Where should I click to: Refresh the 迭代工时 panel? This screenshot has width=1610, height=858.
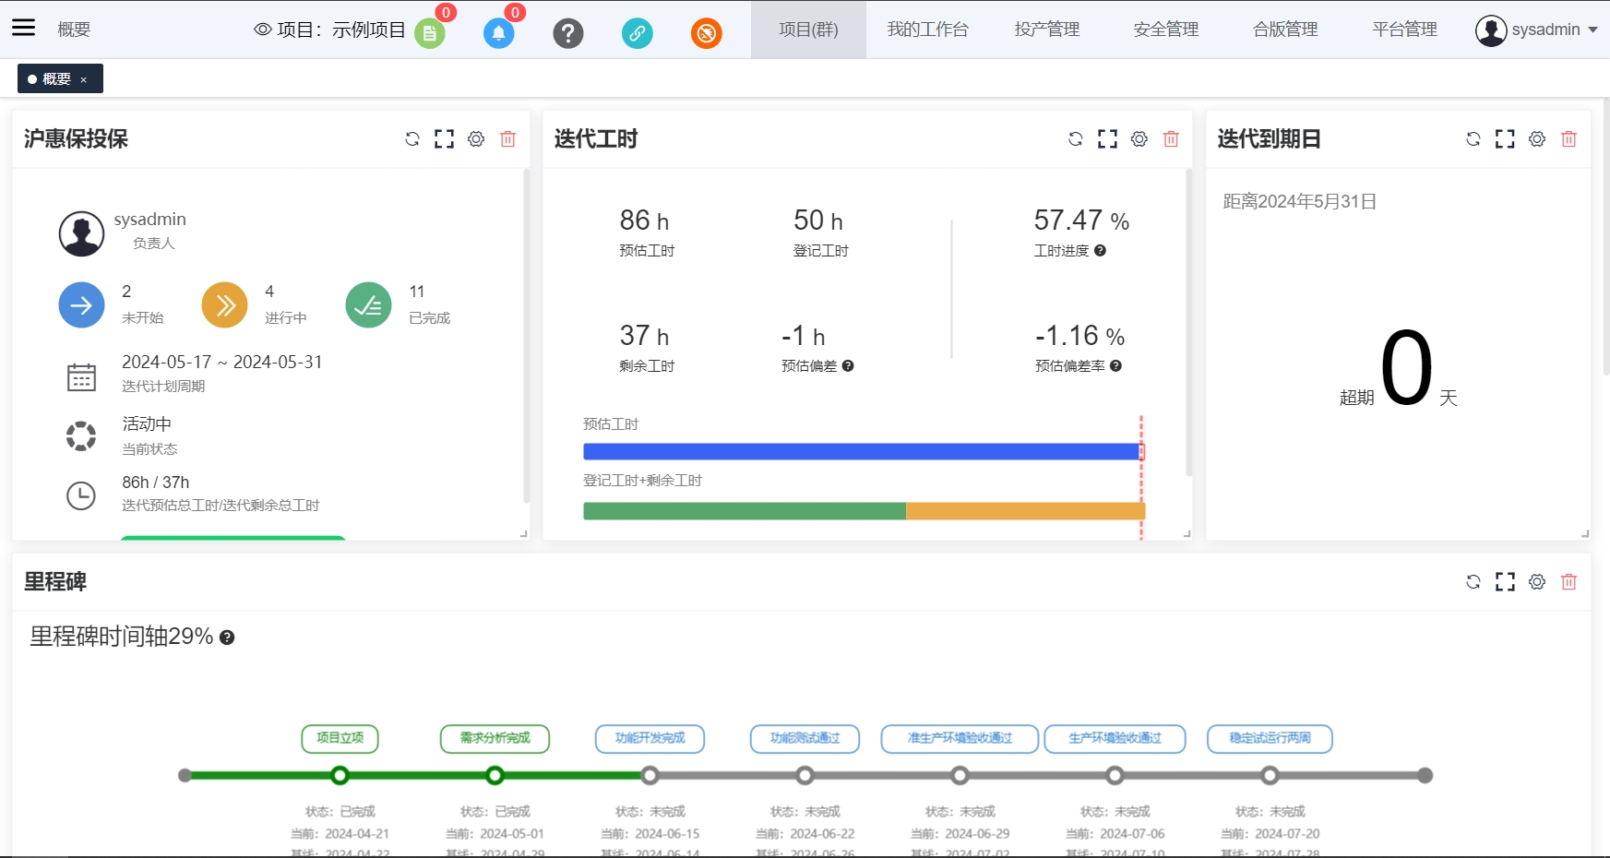(x=1076, y=139)
